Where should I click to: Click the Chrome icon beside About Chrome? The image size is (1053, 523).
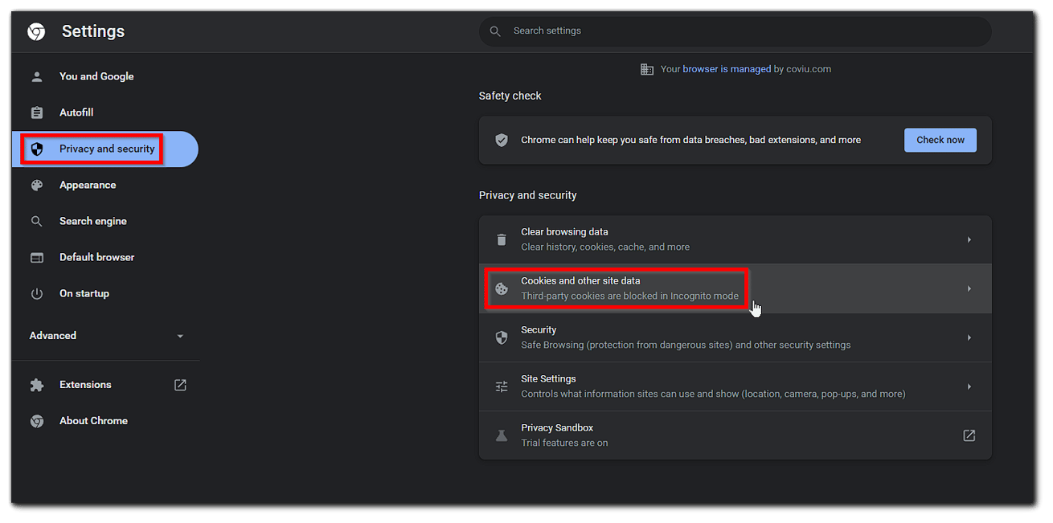coord(36,421)
